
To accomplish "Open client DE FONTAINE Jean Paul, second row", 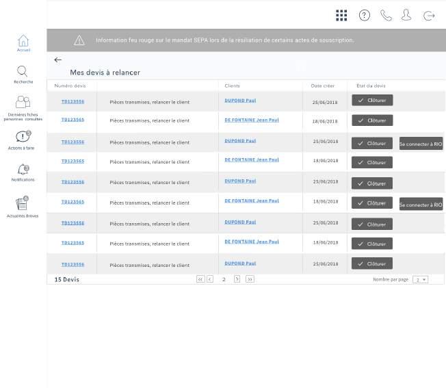I will [x=252, y=120].
